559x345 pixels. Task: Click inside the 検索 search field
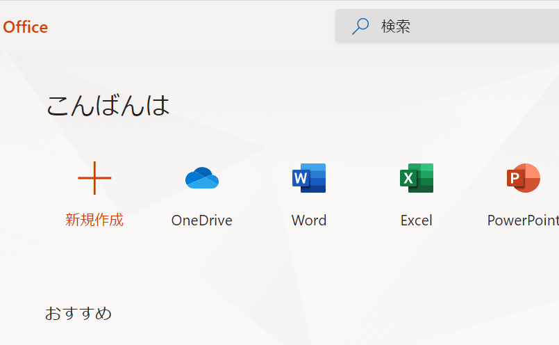point(447,26)
